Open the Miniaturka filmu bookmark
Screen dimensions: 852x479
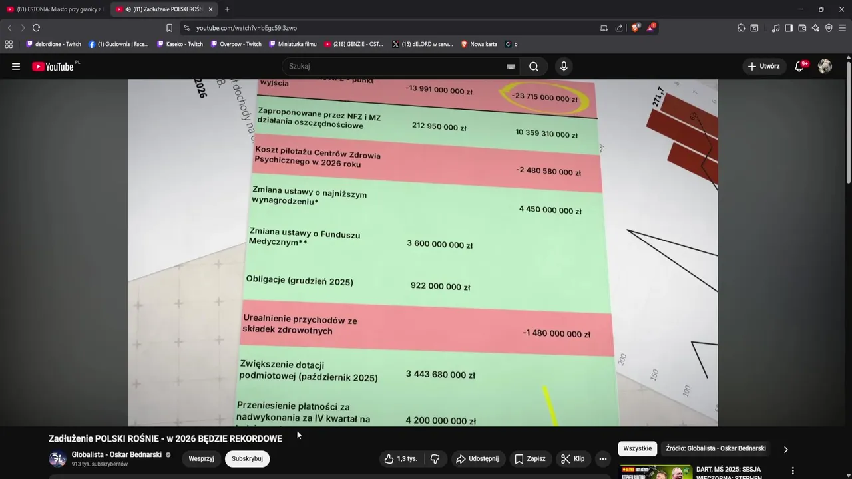coord(293,44)
